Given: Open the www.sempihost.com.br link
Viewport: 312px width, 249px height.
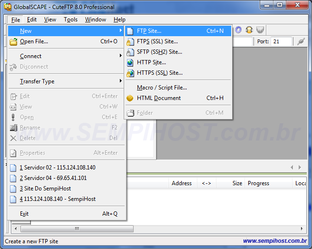Looking at the screenshot, I should click(275, 241).
